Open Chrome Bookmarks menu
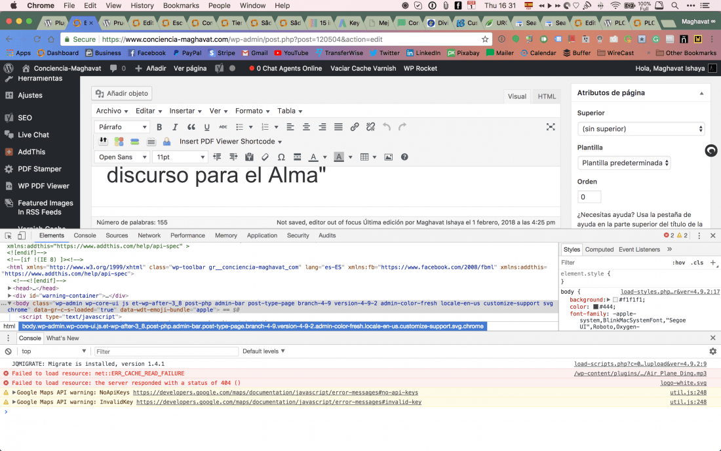Screen dimensions: 721x451 (181, 5)
